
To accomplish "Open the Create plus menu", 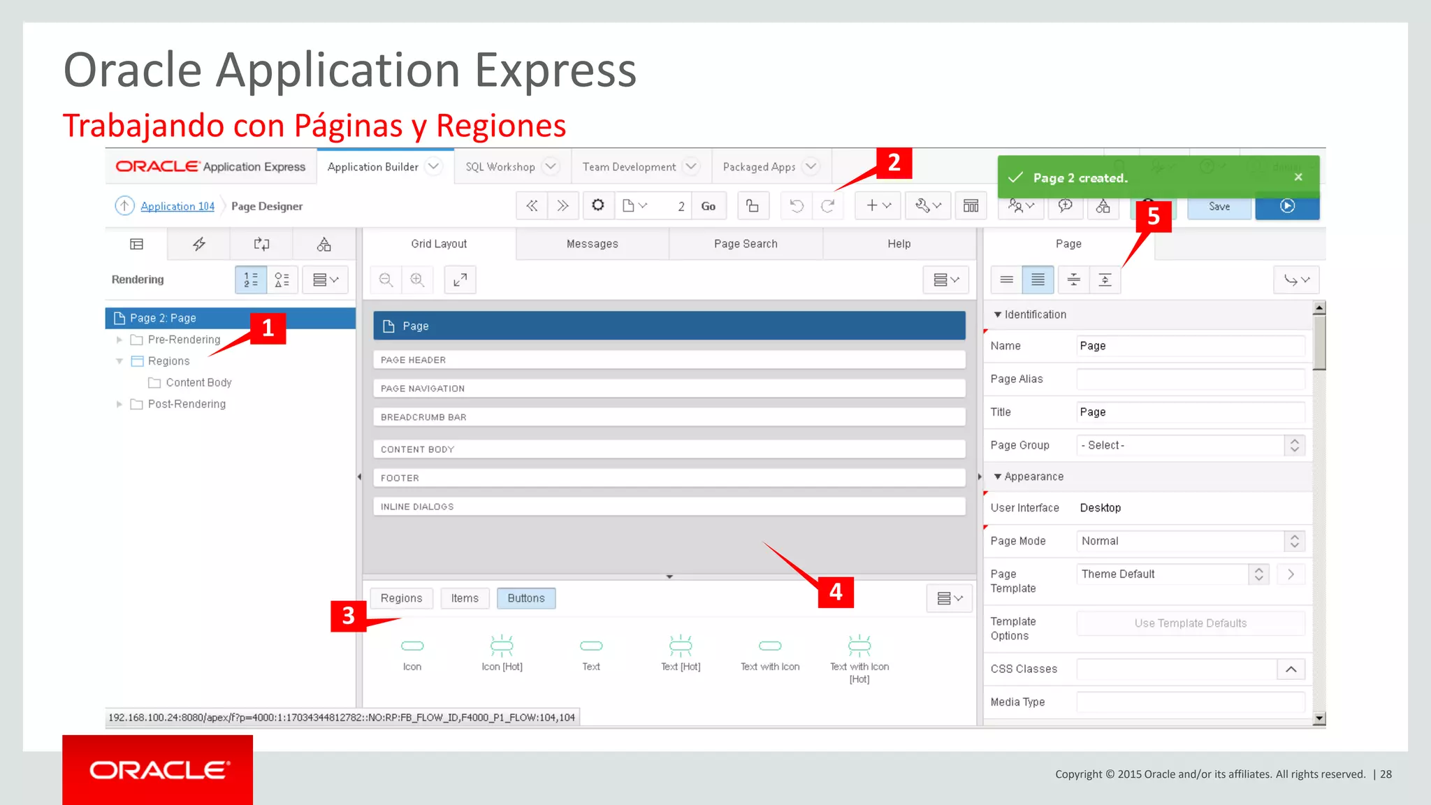I will click(878, 206).
